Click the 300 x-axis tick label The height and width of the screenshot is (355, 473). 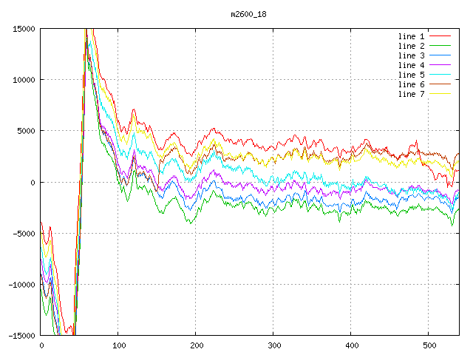(x=273, y=346)
